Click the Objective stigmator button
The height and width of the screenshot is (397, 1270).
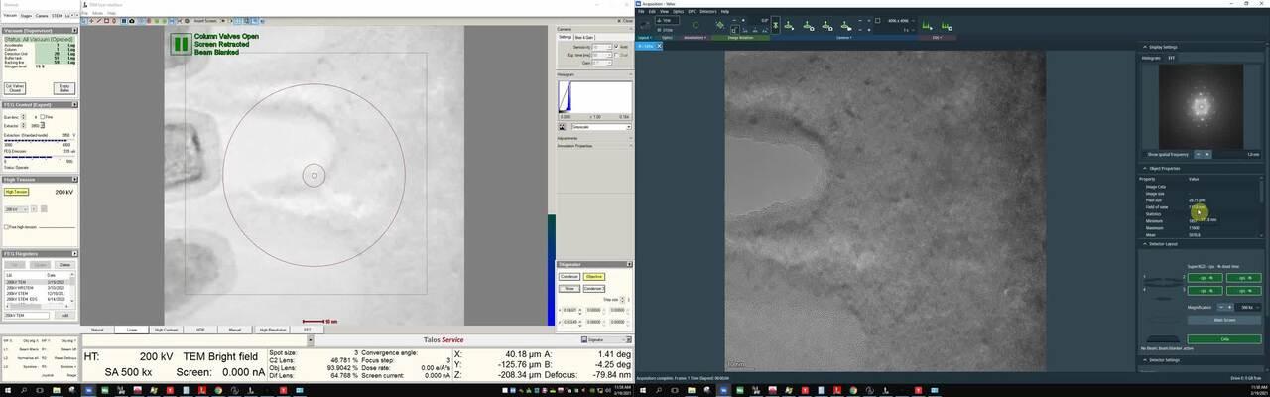pyautogui.click(x=594, y=277)
